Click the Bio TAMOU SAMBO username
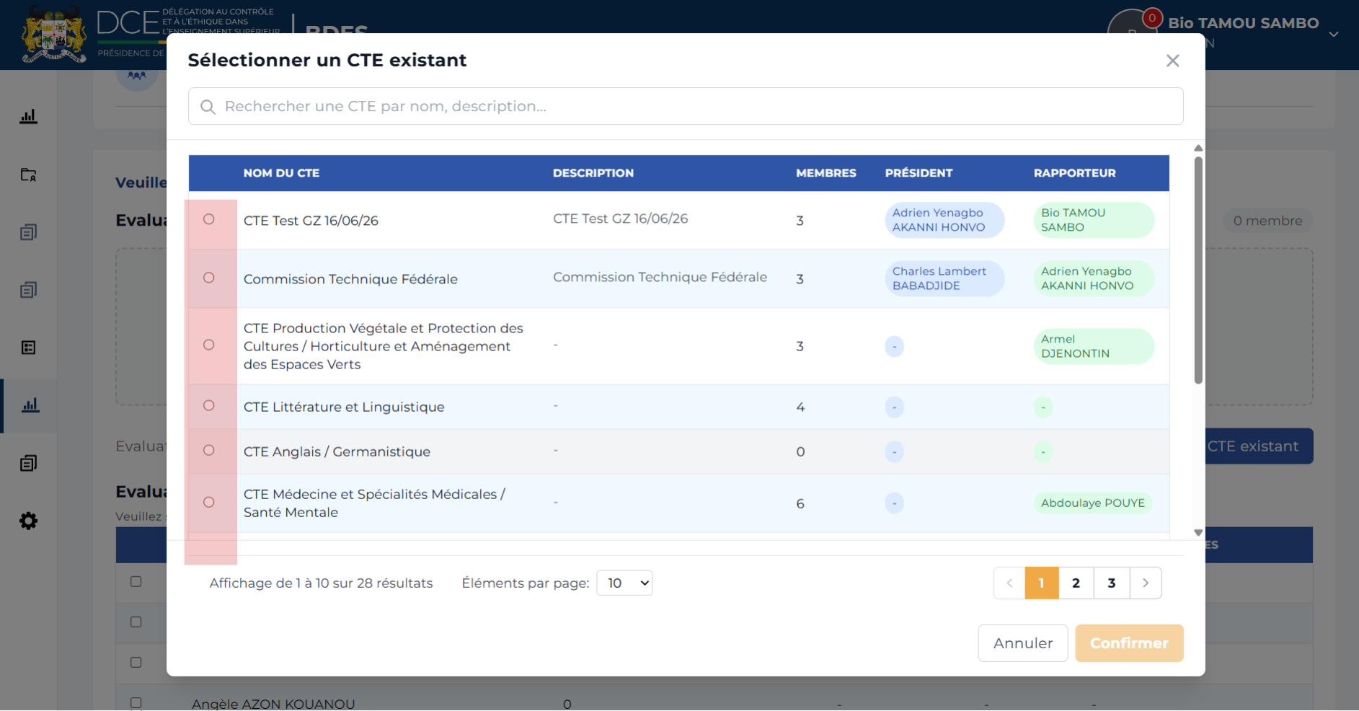Screen dimensions: 1359x711 point(1243,23)
